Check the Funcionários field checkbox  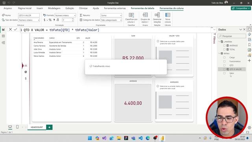[224, 62]
